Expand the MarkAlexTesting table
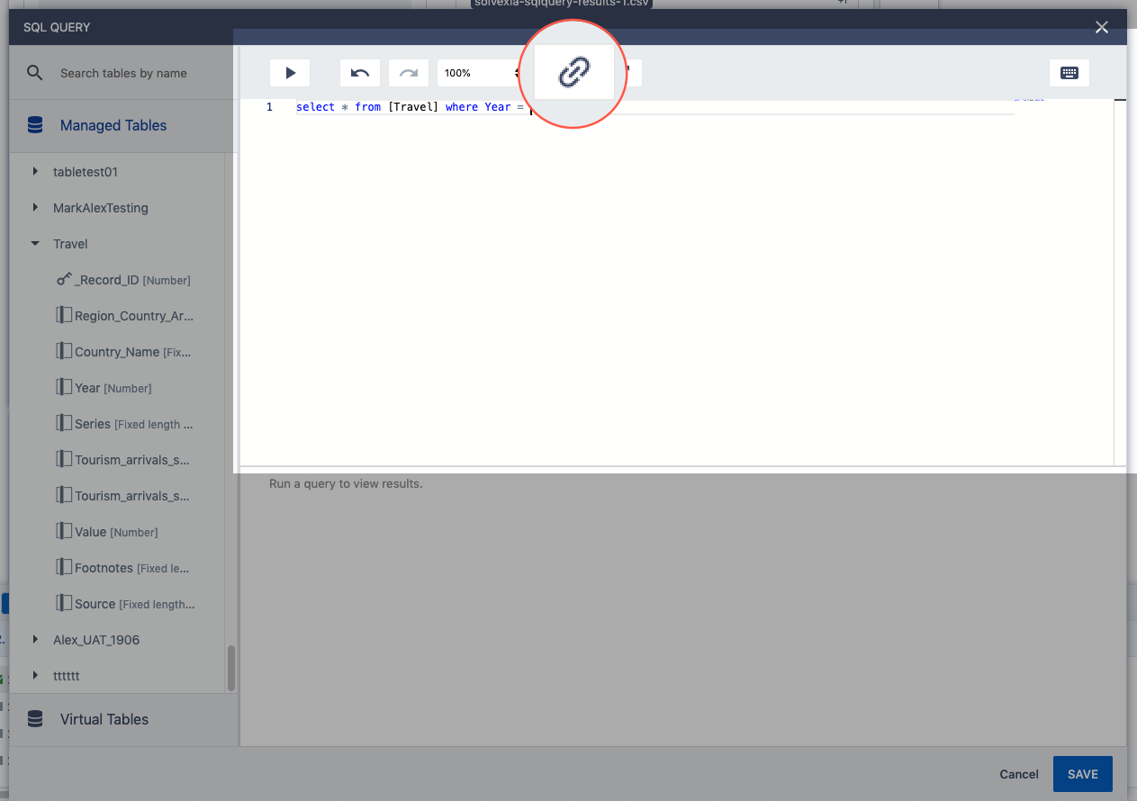This screenshot has width=1137, height=801. tap(35, 208)
